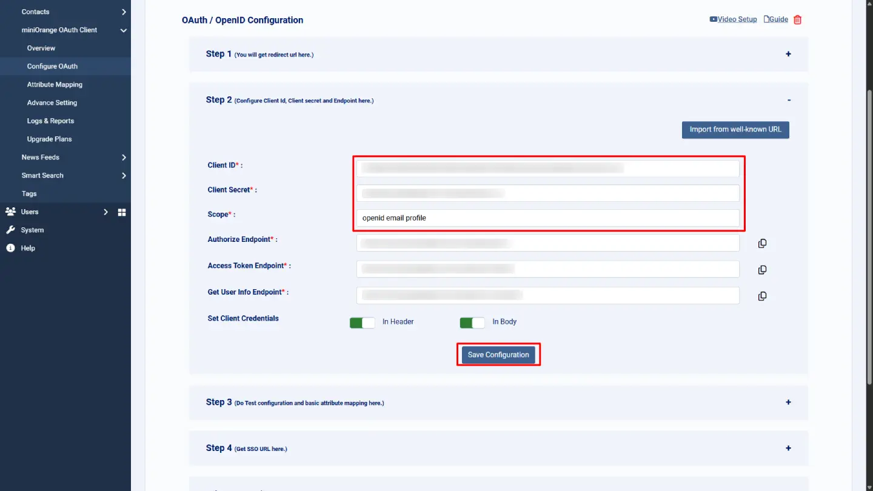Screen dimensions: 873x491
Task: Click Import from well-known URL button
Action: click(x=735, y=130)
